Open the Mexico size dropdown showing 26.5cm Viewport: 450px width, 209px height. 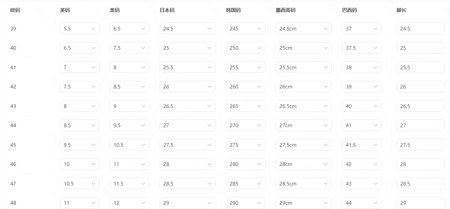coord(304,106)
